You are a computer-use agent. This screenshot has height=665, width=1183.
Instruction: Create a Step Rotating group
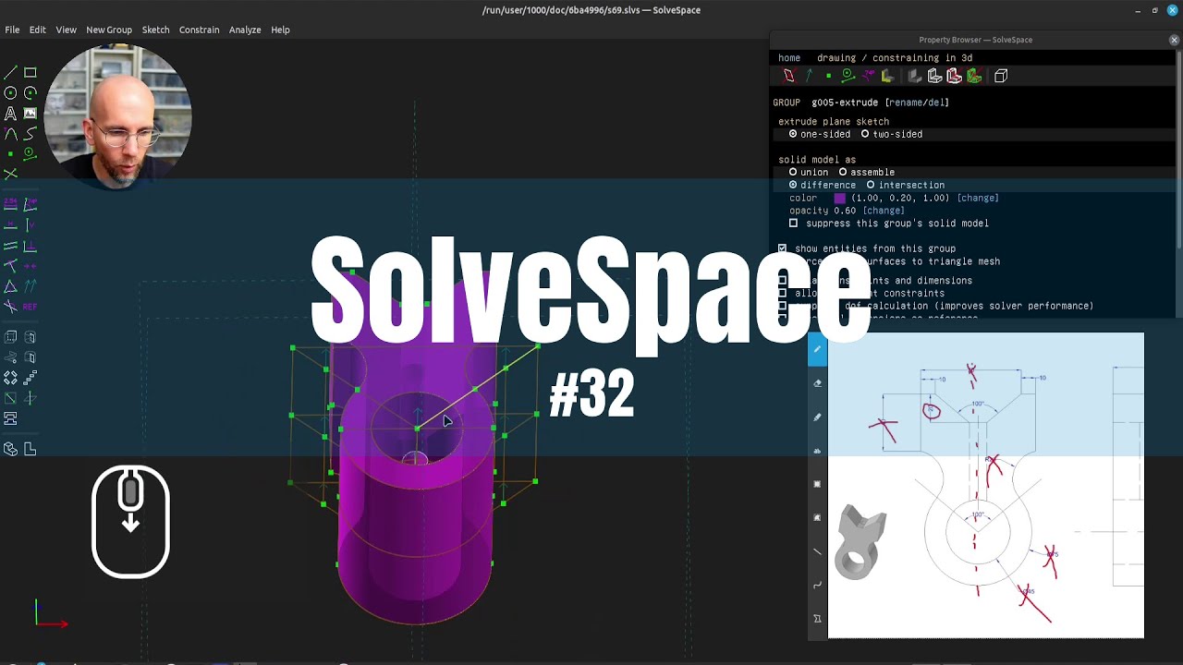click(x=10, y=378)
